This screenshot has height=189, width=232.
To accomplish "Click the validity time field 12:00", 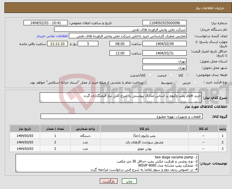I will 120,53.
